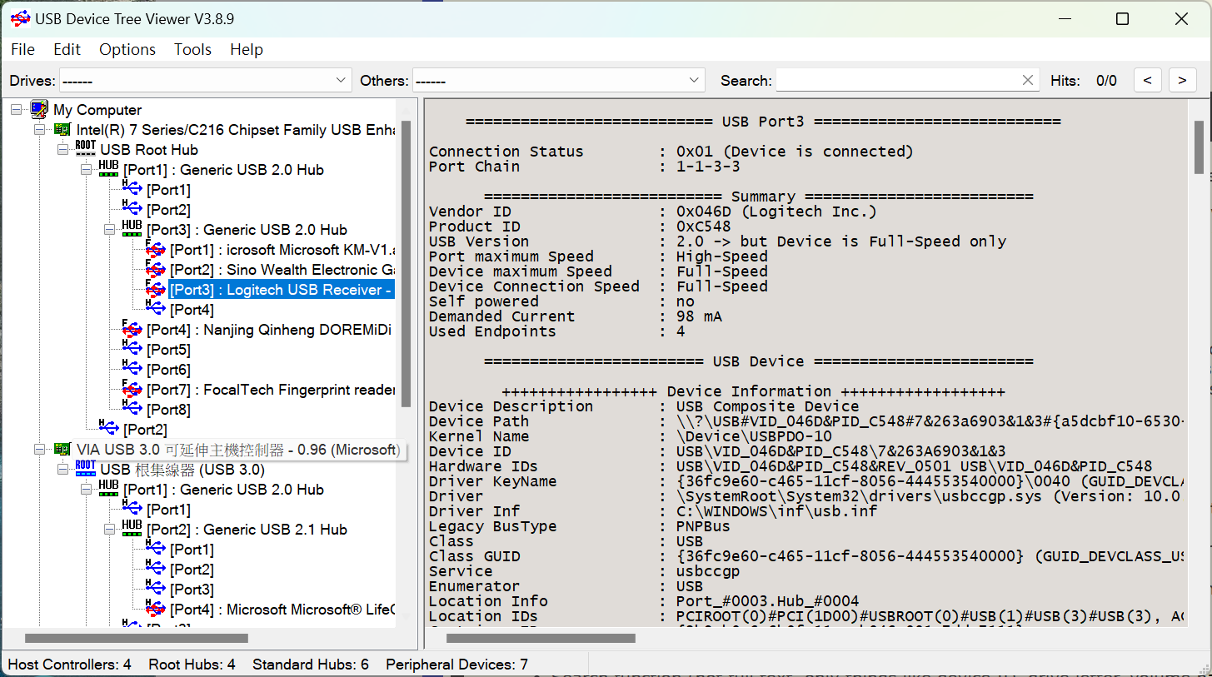Open the Tools menu
The image size is (1212, 677).
pyautogui.click(x=192, y=50)
